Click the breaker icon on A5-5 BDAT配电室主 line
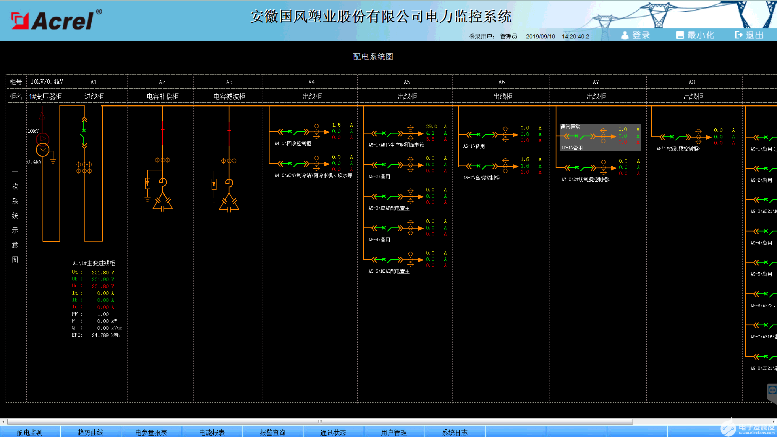Viewport: 777px width, 437px height. 383,259
